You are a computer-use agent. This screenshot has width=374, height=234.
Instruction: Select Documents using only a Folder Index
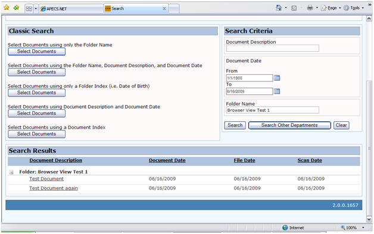pyautogui.click(x=36, y=93)
